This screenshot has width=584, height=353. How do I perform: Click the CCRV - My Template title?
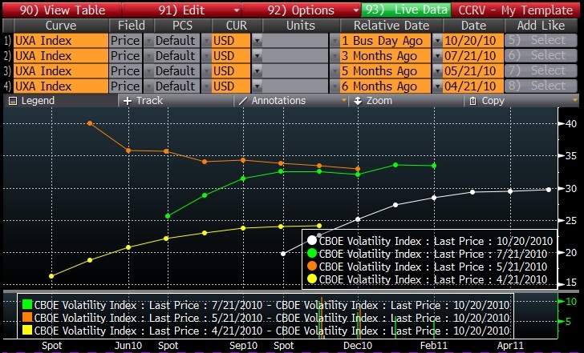point(516,10)
